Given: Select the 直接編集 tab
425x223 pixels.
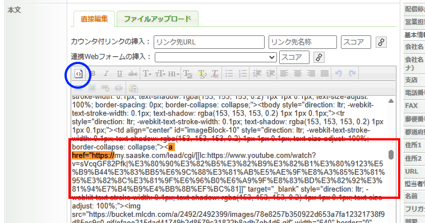Looking at the screenshot, I should point(94,19).
